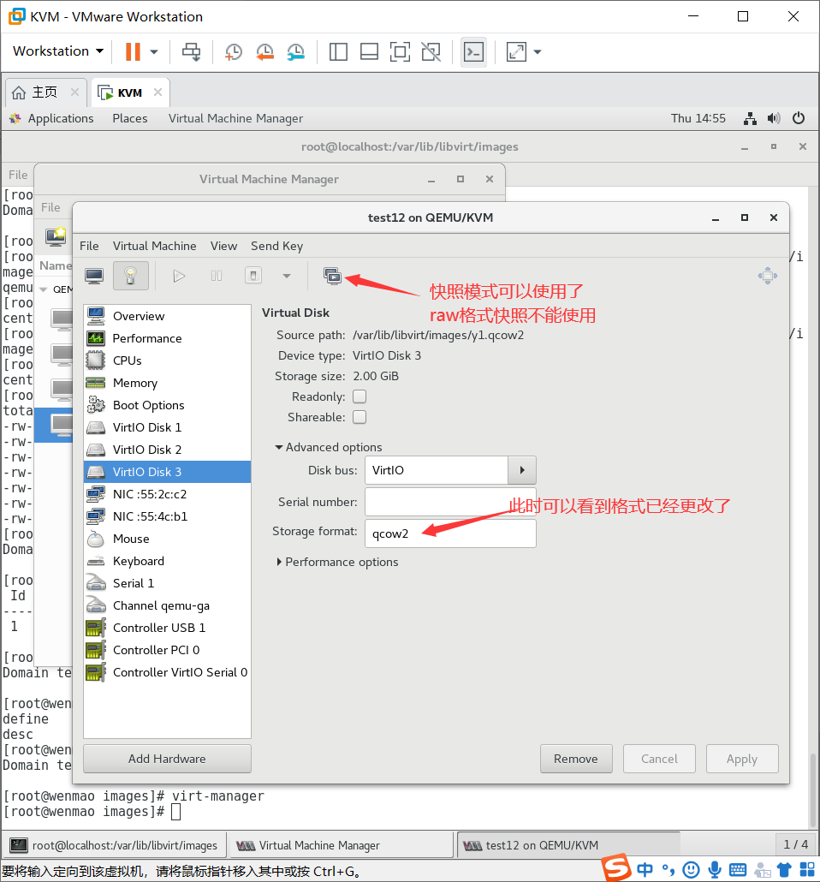
Task: Shut down the virtual machine
Action: (x=253, y=277)
